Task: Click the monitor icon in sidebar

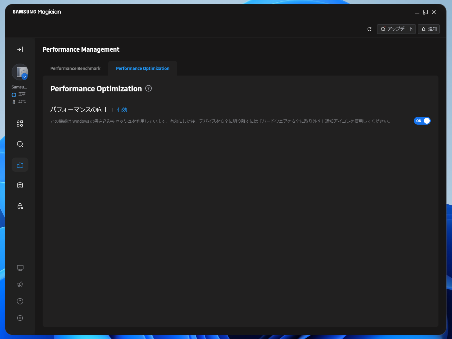Action: 20,268
